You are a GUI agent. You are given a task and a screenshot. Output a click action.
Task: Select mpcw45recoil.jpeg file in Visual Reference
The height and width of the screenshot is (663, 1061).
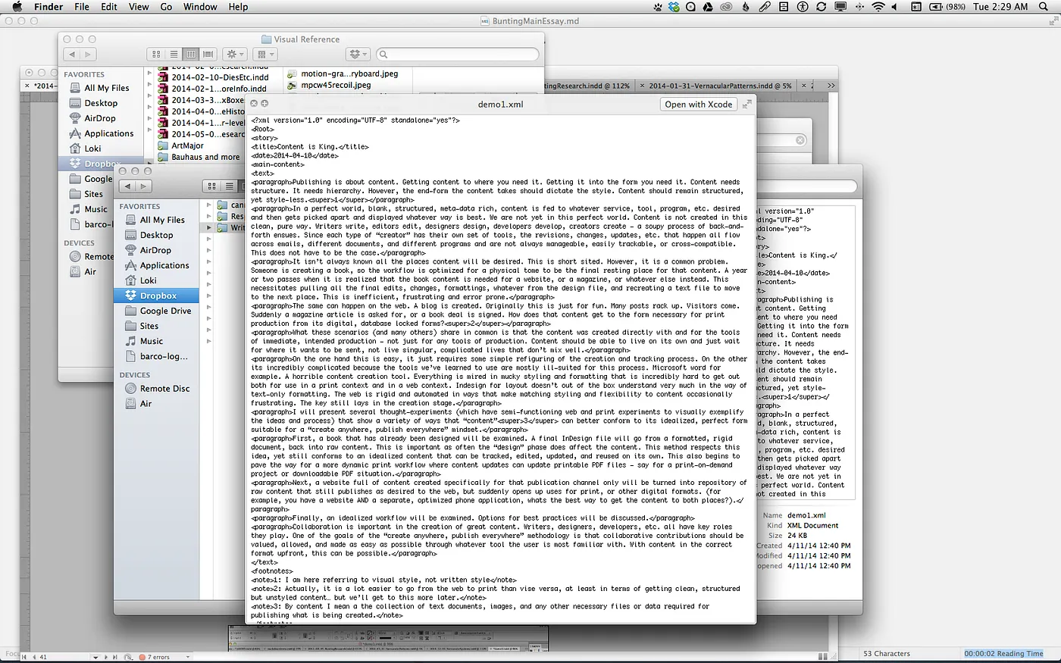[x=336, y=85]
